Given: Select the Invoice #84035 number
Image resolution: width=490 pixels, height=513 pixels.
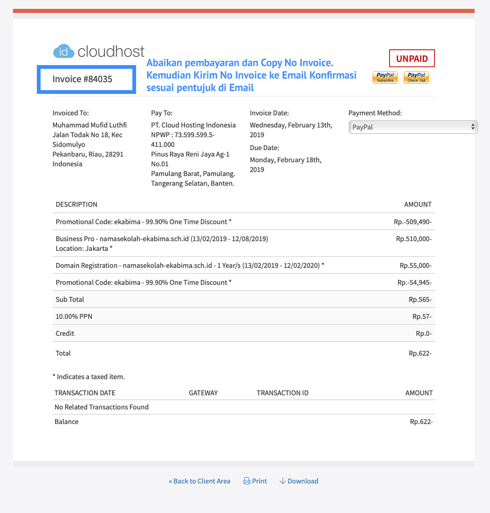Looking at the screenshot, I should click(x=82, y=79).
